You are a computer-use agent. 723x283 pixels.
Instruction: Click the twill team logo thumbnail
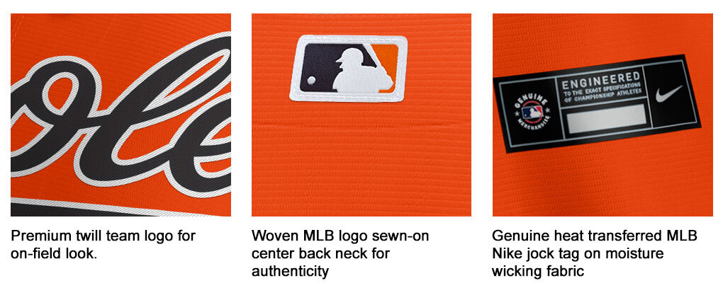pos(120,115)
